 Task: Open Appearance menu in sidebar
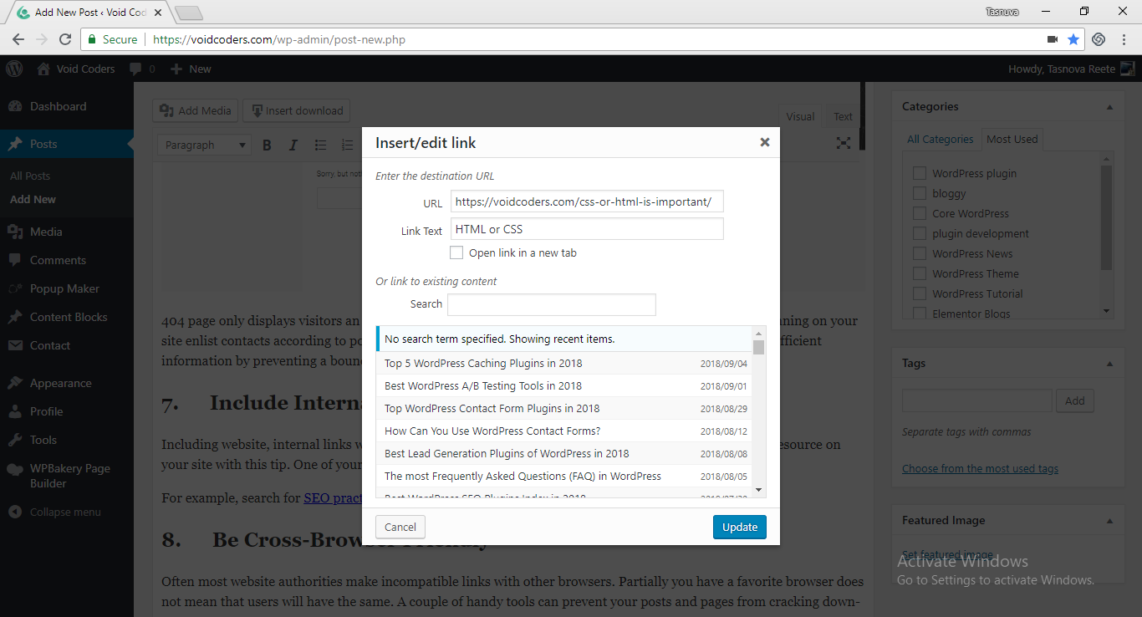coord(67,383)
